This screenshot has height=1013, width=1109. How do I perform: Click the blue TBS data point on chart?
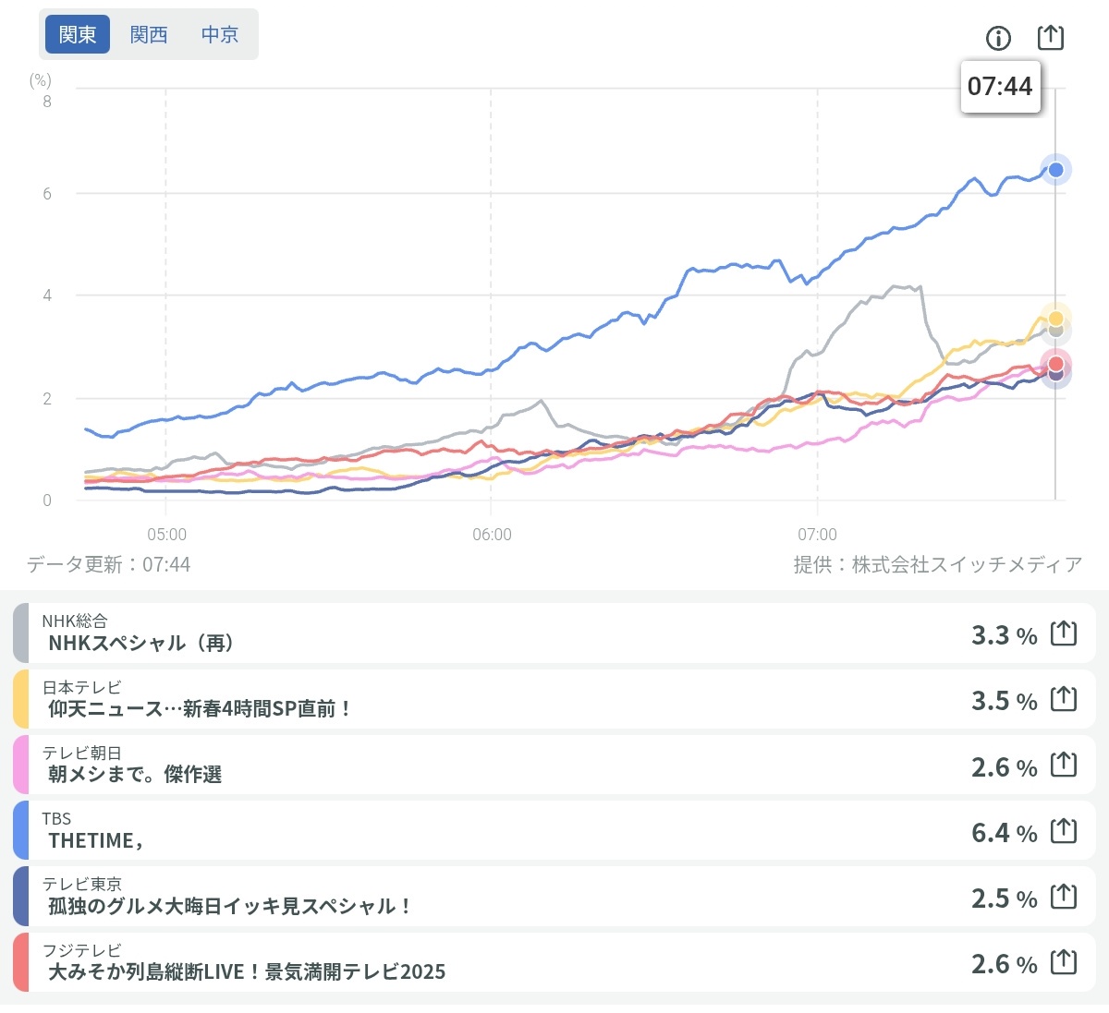coord(1055,170)
